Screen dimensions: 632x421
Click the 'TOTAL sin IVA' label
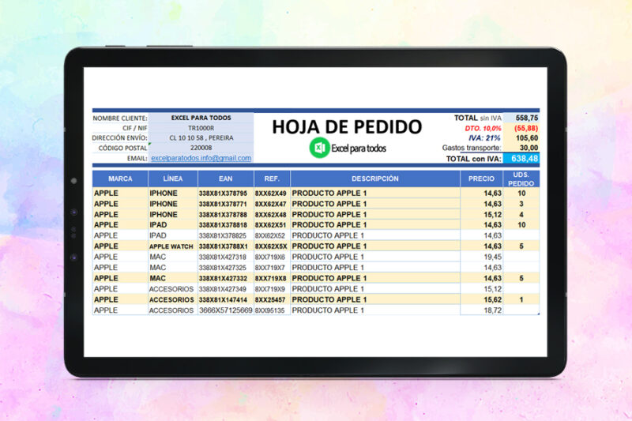478,118
